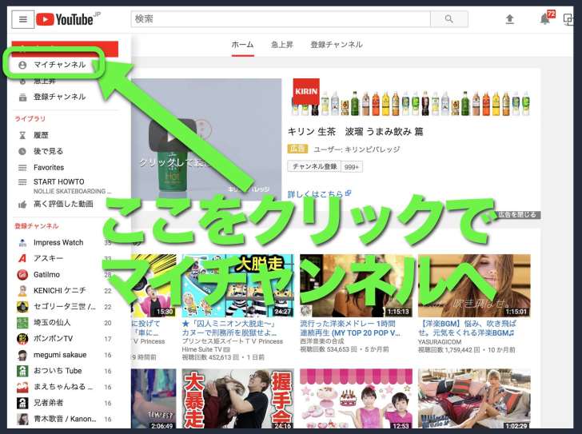Click the 高く評価した動画 thumbs-up icon

pyautogui.click(x=22, y=205)
